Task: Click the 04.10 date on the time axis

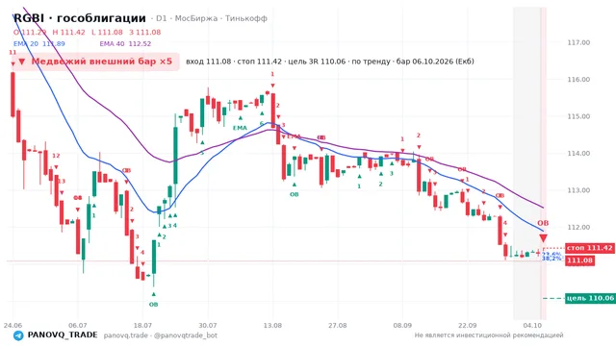Action: 532,325
